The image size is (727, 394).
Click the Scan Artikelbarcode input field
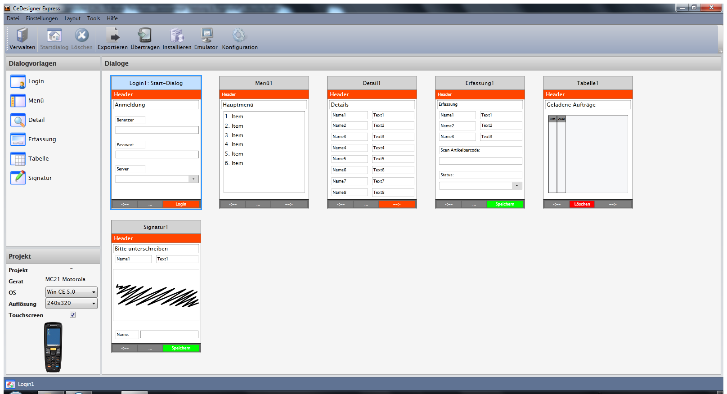480,161
